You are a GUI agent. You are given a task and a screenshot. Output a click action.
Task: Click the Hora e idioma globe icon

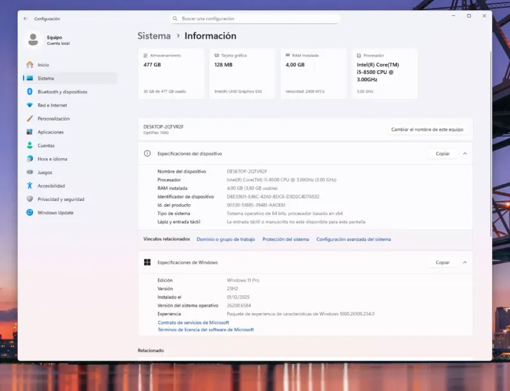[30, 159]
